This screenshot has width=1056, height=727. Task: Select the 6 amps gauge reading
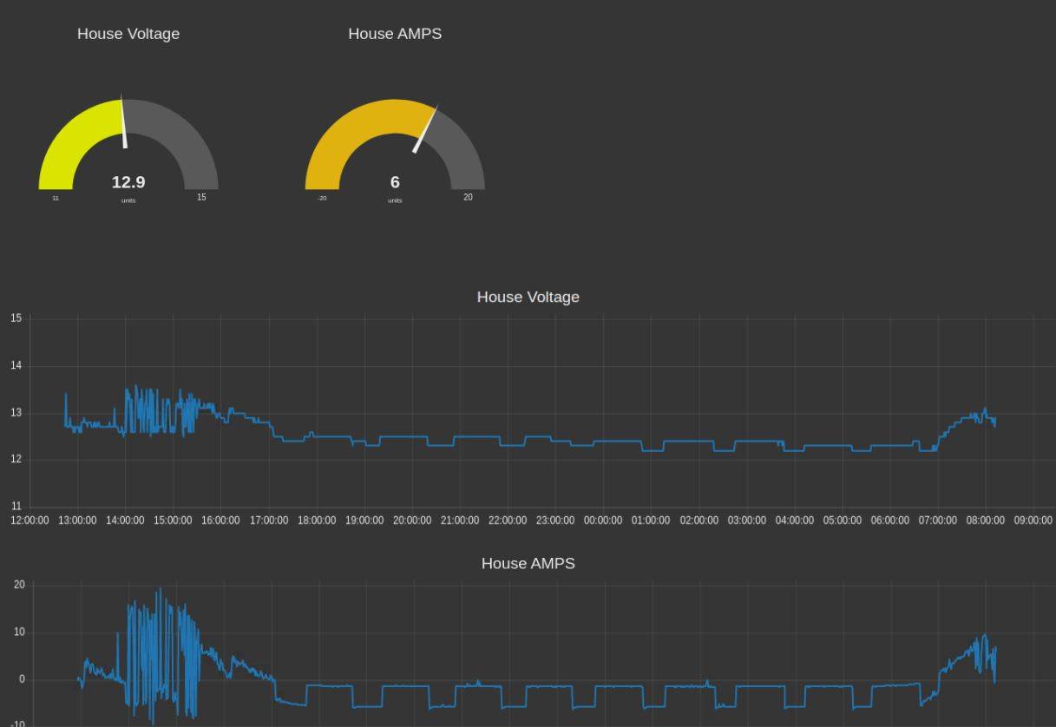[395, 182]
